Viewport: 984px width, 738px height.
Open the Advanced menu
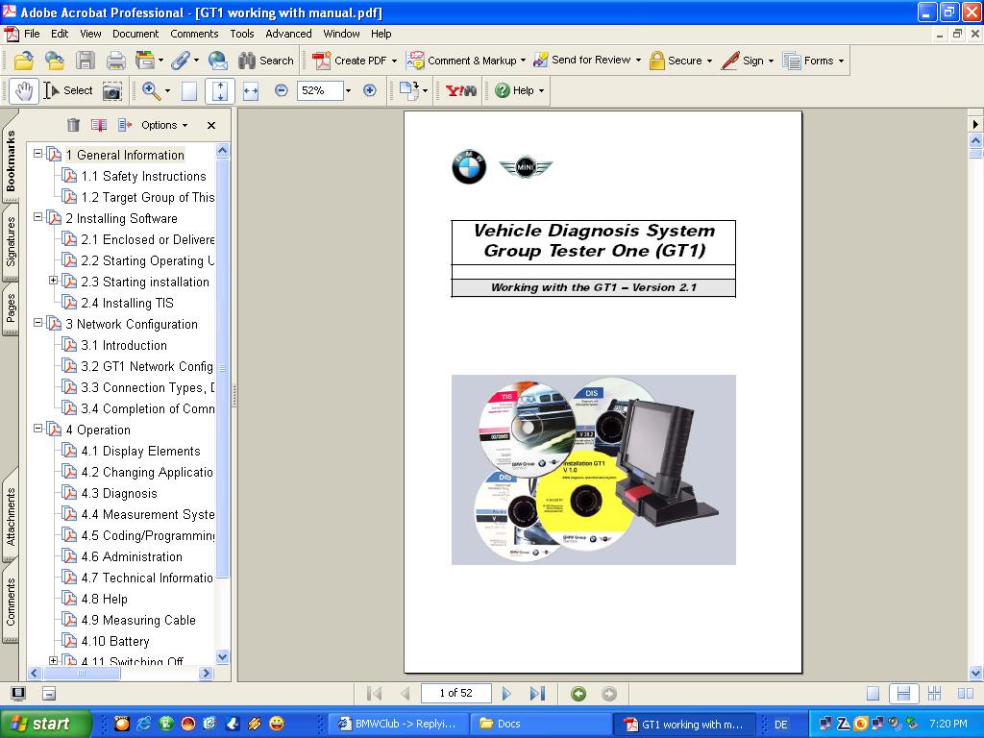pyautogui.click(x=288, y=34)
